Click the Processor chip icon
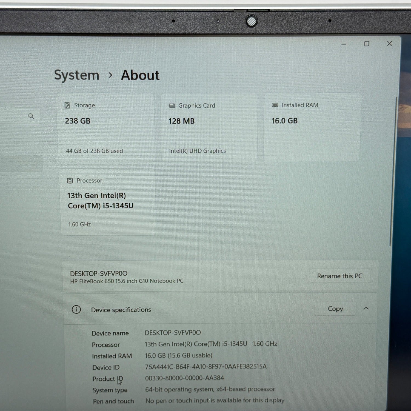Screen dimensions: 411x411 pyautogui.click(x=70, y=181)
